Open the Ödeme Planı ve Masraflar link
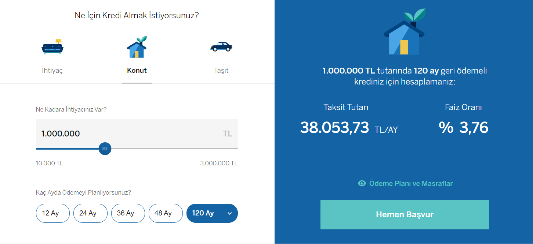Viewport: 533px width, 244px height. [x=411, y=183]
